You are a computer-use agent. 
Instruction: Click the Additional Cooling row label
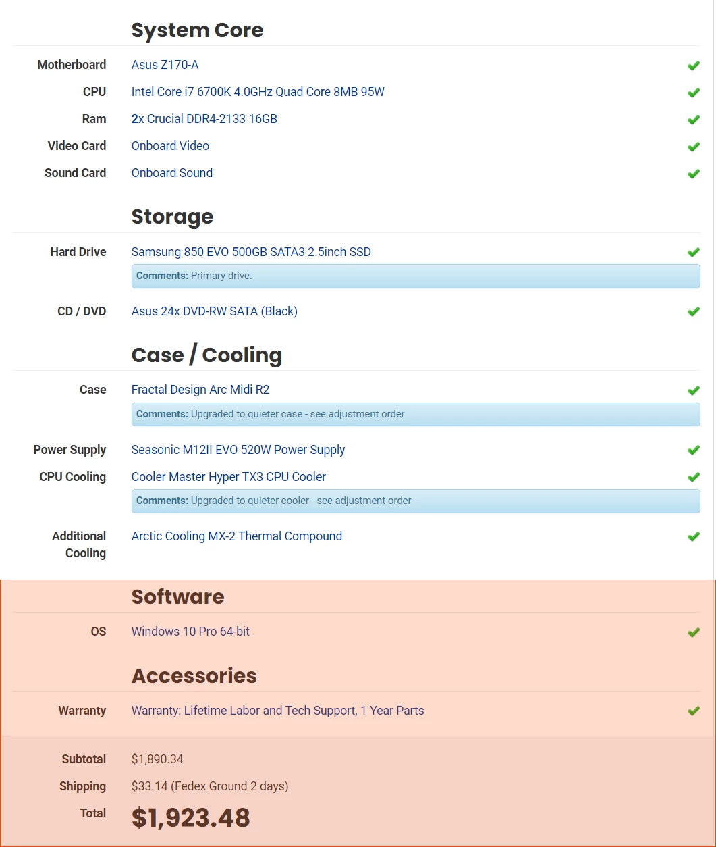click(x=79, y=544)
